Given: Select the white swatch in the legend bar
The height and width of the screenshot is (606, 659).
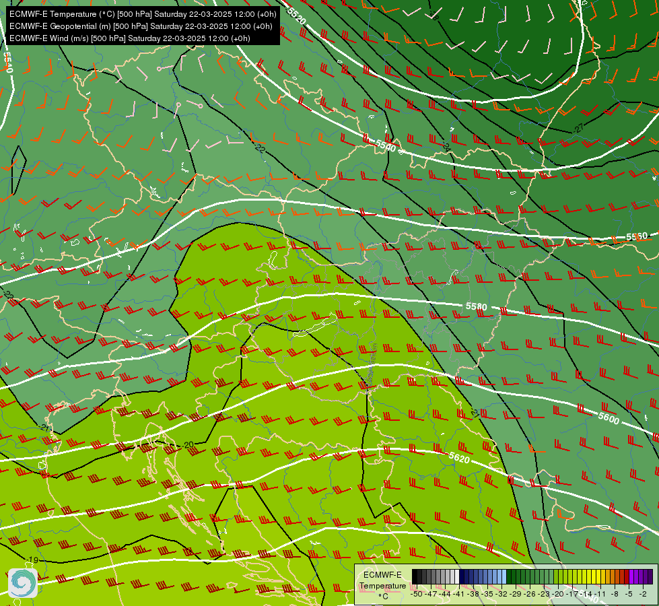Looking at the screenshot, I should [x=457, y=576].
